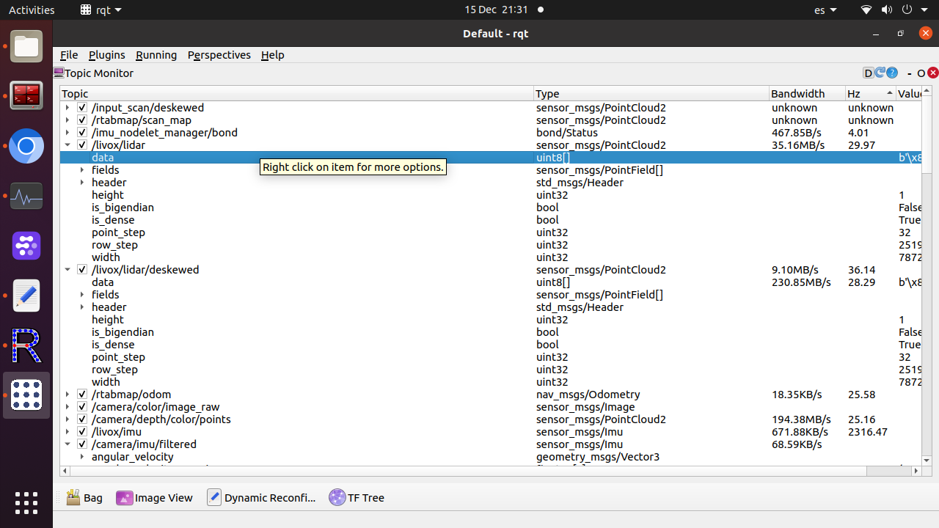This screenshot has width=939, height=528.
Task: Expand the angular_velocity field
Action: [82, 457]
